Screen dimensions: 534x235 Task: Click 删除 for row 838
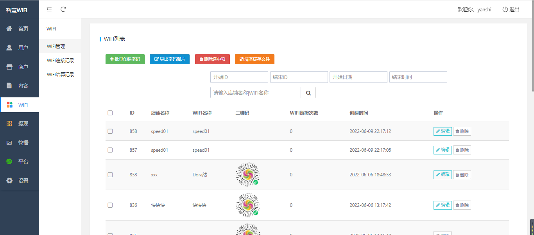point(462,175)
